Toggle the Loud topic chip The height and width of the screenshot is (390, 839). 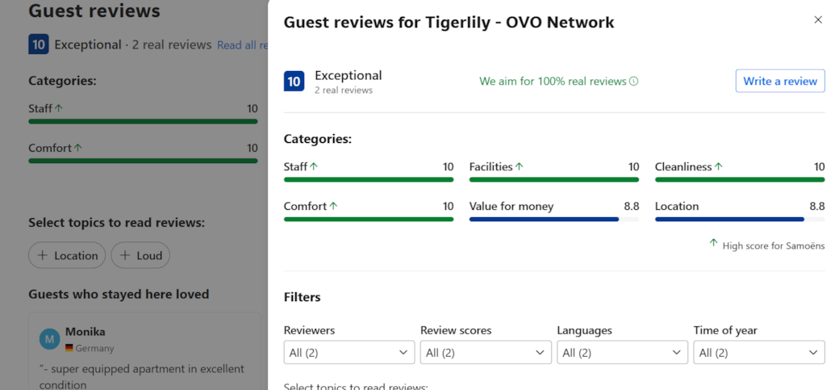140,255
